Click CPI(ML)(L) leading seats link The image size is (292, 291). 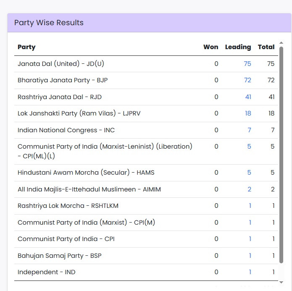(249, 147)
